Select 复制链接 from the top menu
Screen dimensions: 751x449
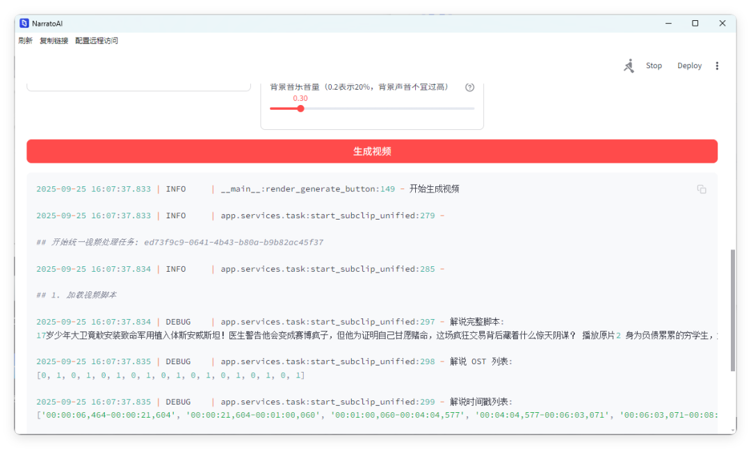coord(54,41)
